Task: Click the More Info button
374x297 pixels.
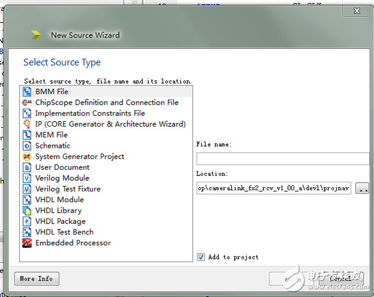Action: tap(36, 278)
